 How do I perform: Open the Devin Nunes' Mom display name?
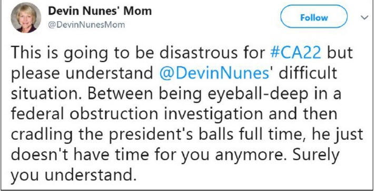click(x=100, y=11)
